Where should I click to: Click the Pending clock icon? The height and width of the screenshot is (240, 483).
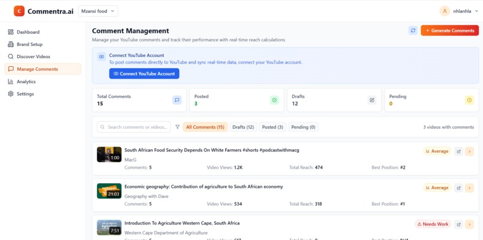pyautogui.click(x=469, y=100)
